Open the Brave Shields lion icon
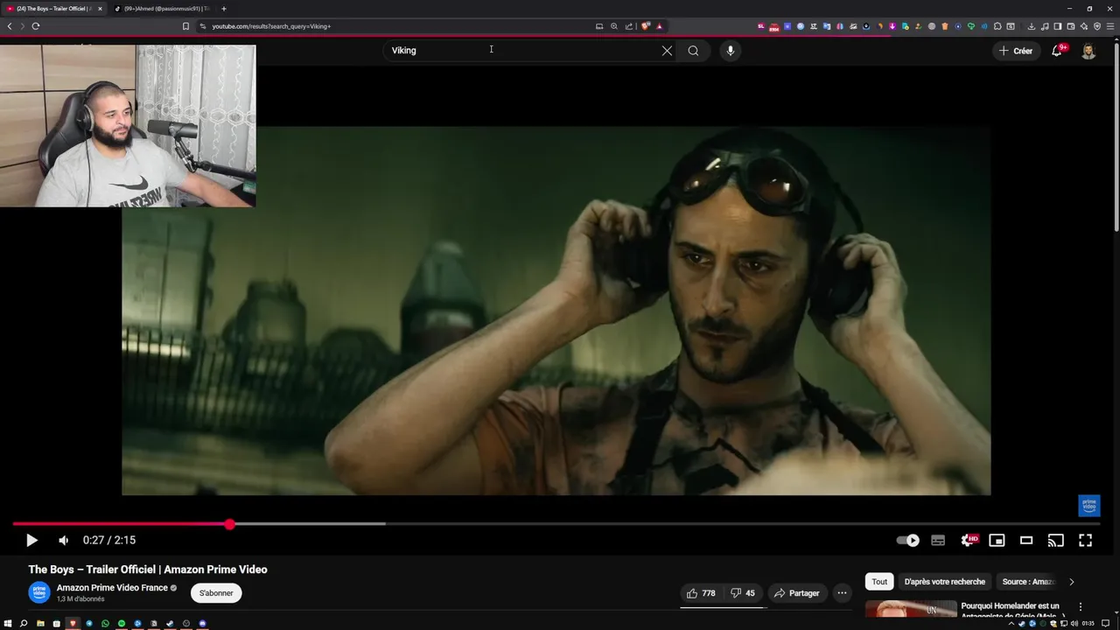The width and height of the screenshot is (1120, 630). (x=646, y=26)
